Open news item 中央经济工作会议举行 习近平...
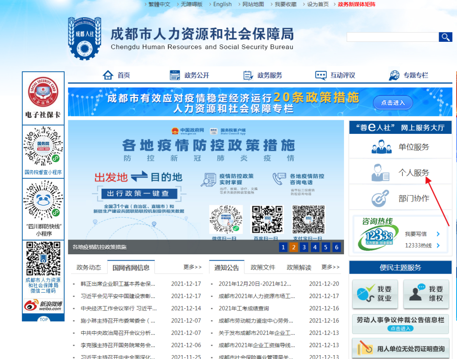 tap(118, 308)
